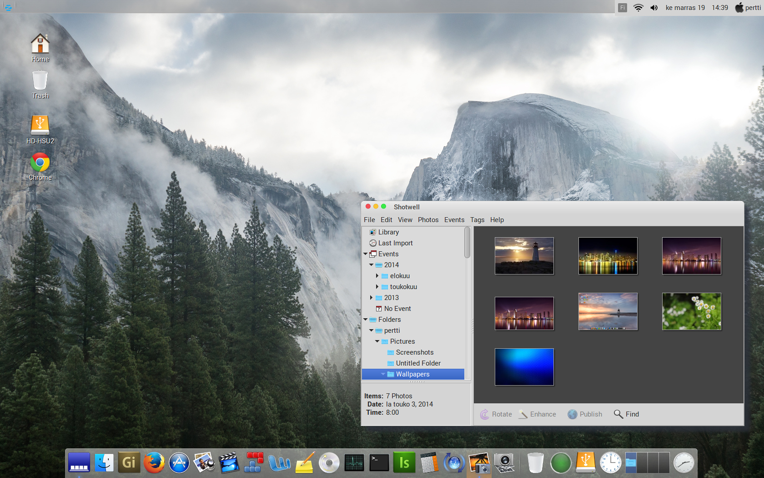
Task: Open the Photos menu
Action: pos(428,220)
